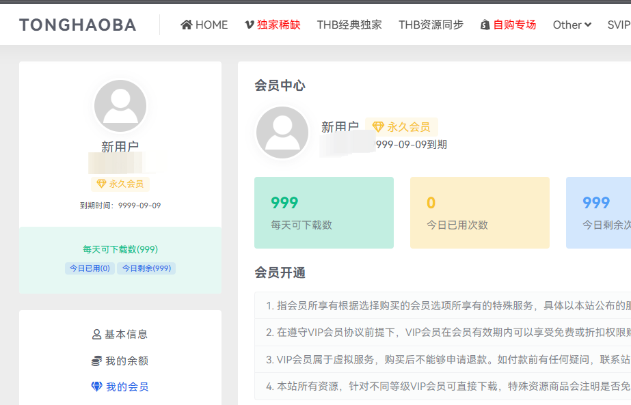Screen dimensions: 631x405
Task: Click the sidebar 永久会员 badge
Action: click(x=120, y=184)
